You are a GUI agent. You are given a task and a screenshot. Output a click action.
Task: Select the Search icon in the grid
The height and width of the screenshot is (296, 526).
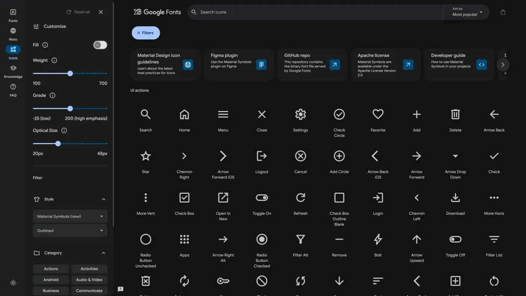pos(146,114)
